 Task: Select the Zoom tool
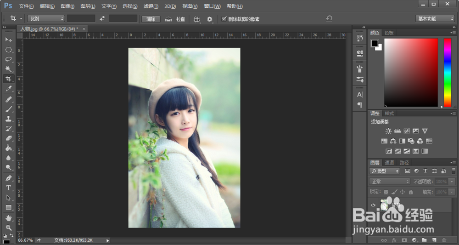click(x=8, y=228)
